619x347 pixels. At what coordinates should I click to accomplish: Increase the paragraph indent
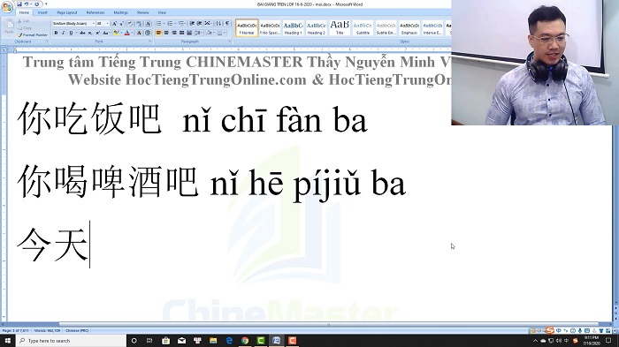pyautogui.click(x=199, y=24)
